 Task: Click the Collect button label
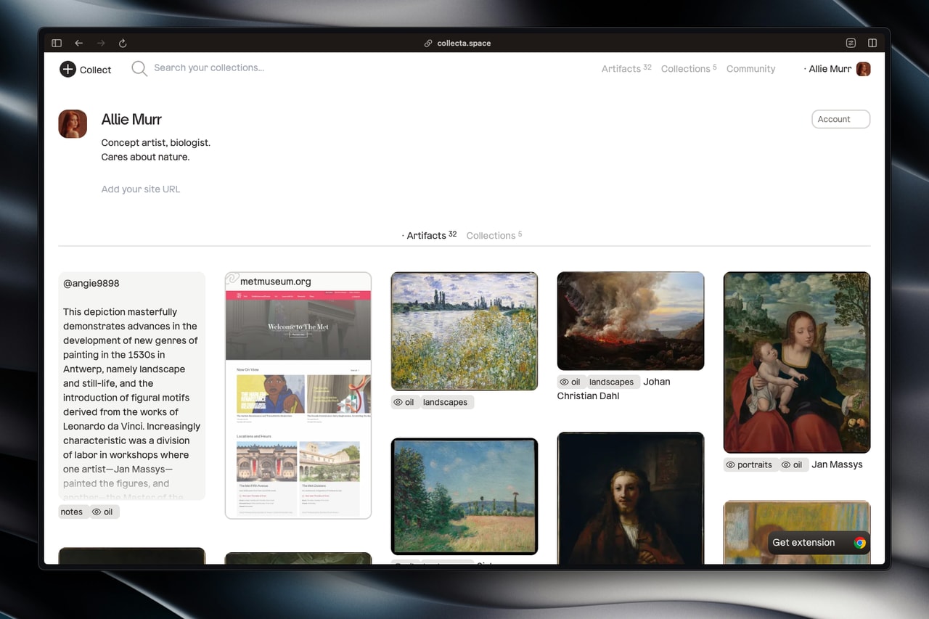click(95, 70)
